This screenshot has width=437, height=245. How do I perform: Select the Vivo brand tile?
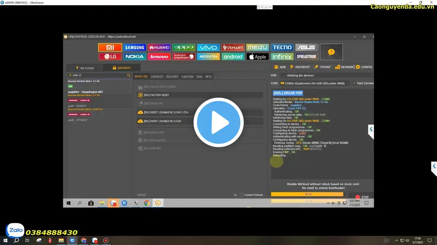coord(208,48)
